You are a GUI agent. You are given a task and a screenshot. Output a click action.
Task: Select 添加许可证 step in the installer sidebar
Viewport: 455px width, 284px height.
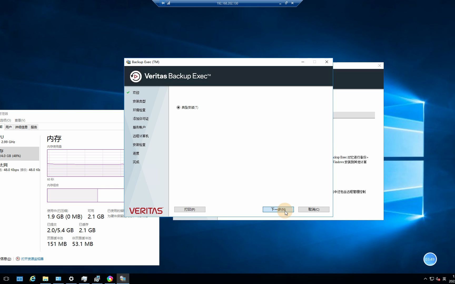[x=140, y=119]
